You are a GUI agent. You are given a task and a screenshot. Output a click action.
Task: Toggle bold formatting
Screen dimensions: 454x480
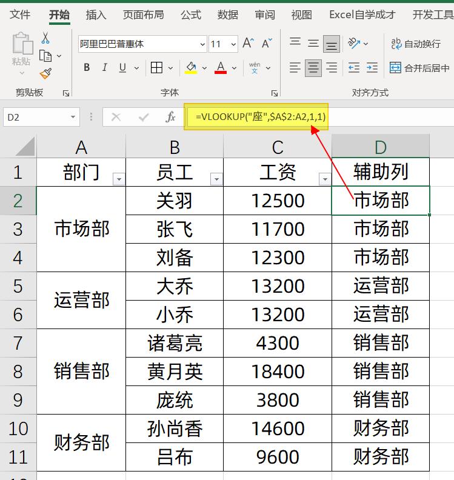pos(87,68)
